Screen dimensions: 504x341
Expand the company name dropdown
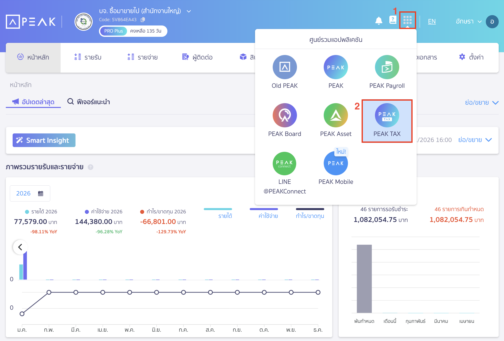coord(189,11)
